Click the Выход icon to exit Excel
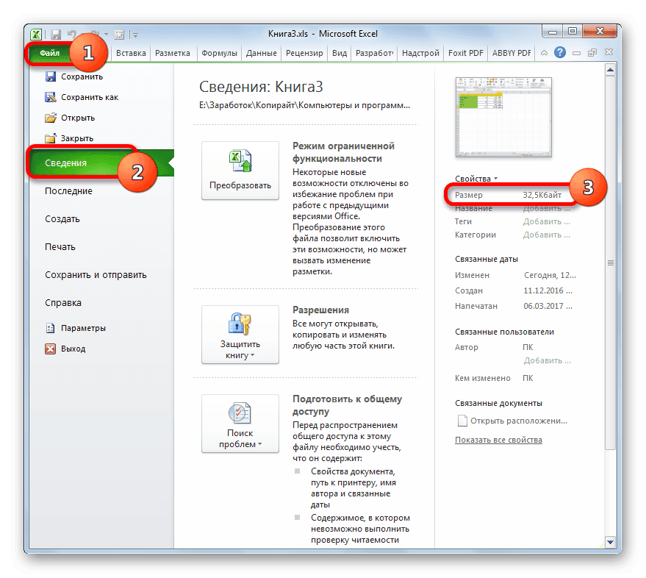 point(50,349)
